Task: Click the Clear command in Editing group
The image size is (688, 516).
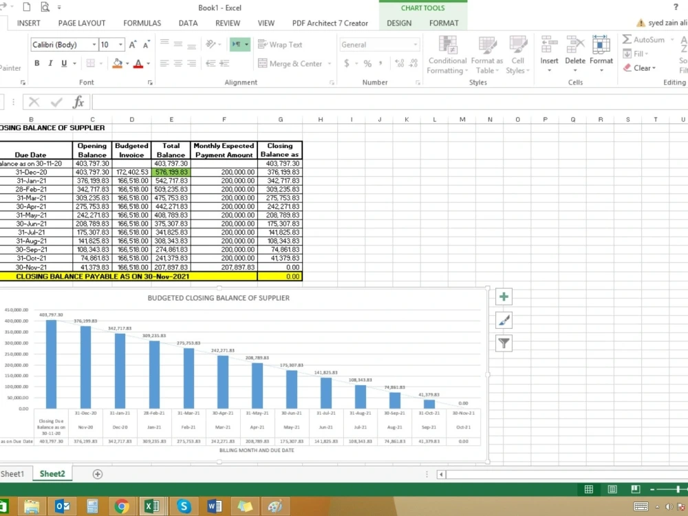Action: click(641, 67)
